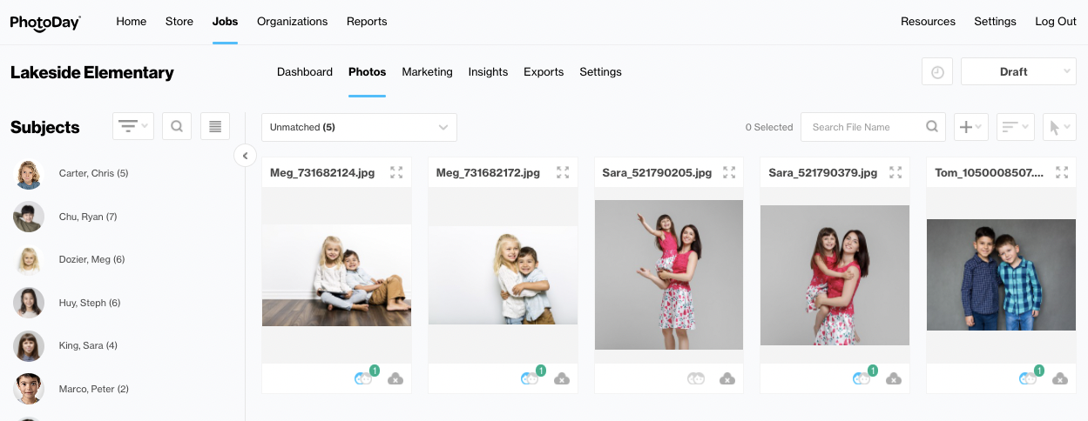Select the Sara_521790379.jpg photo thumbnail
This screenshot has width=1088, height=421.
pyautogui.click(x=835, y=275)
